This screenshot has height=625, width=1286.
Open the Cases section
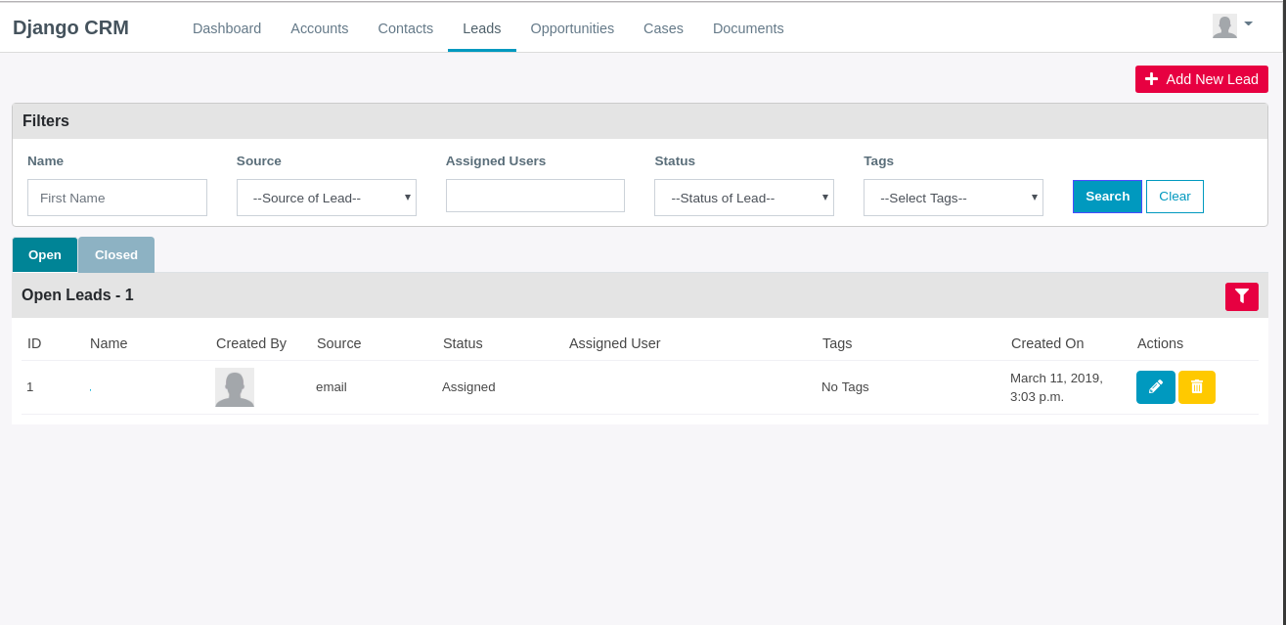point(663,28)
